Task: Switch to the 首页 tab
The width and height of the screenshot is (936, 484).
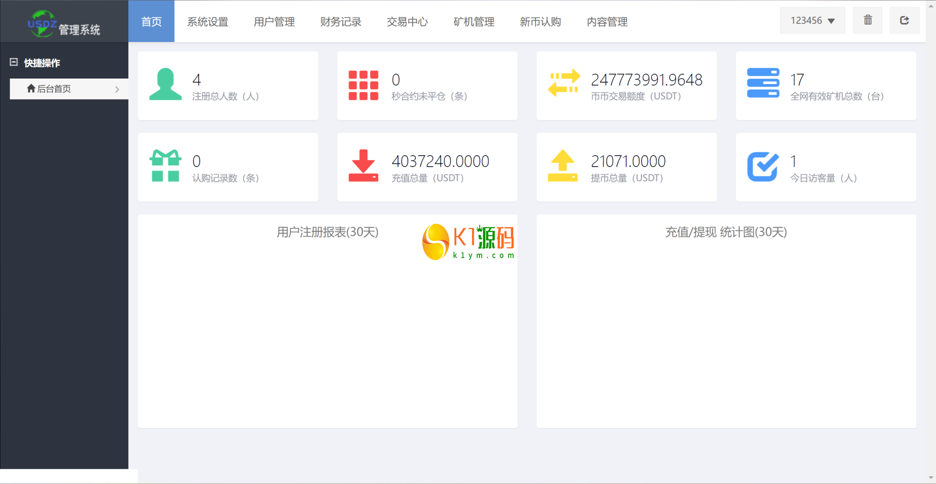Action: (151, 21)
